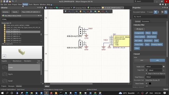Screen dimensions: 169x95
Task: Select the mils units option
Action: pos(157,60)
